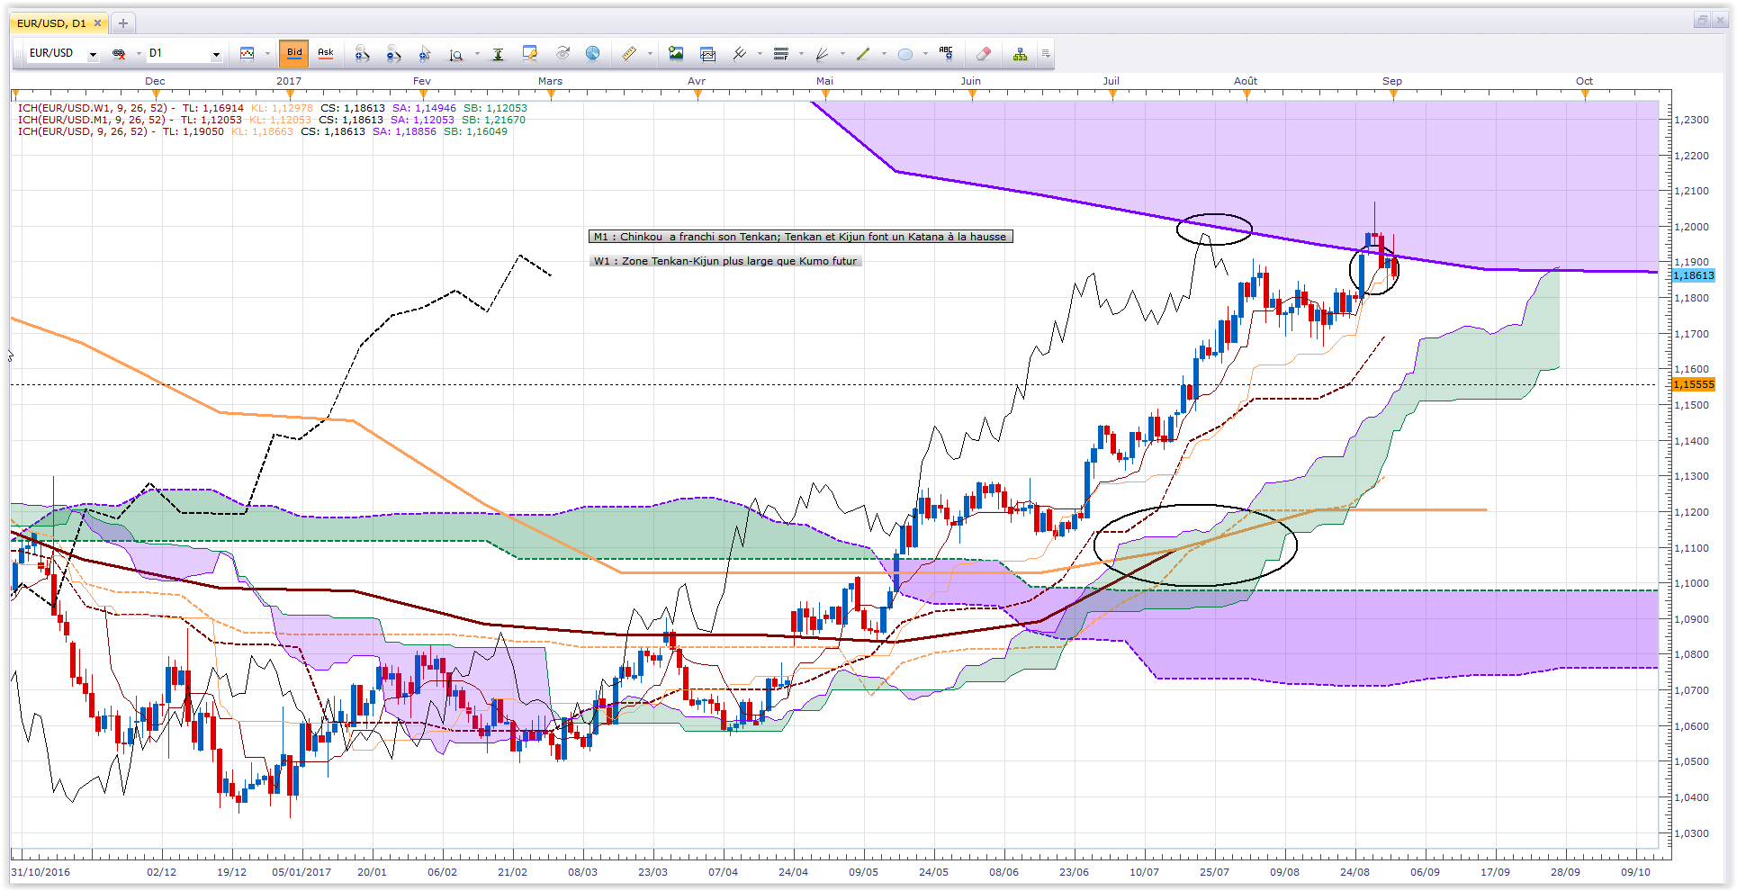
Task: Click the chart window snapshot icon
Action: coord(708,54)
